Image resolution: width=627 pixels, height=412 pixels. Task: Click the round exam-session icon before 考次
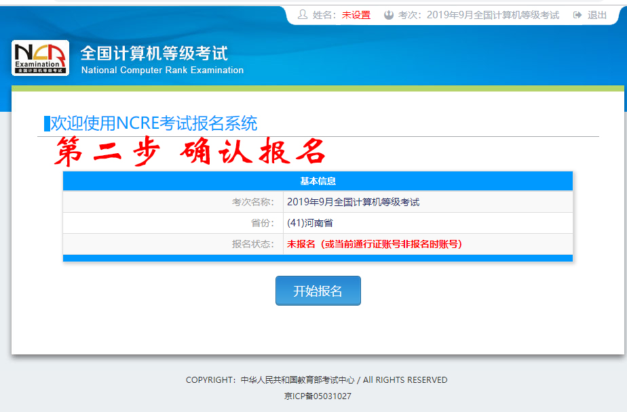point(389,15)
